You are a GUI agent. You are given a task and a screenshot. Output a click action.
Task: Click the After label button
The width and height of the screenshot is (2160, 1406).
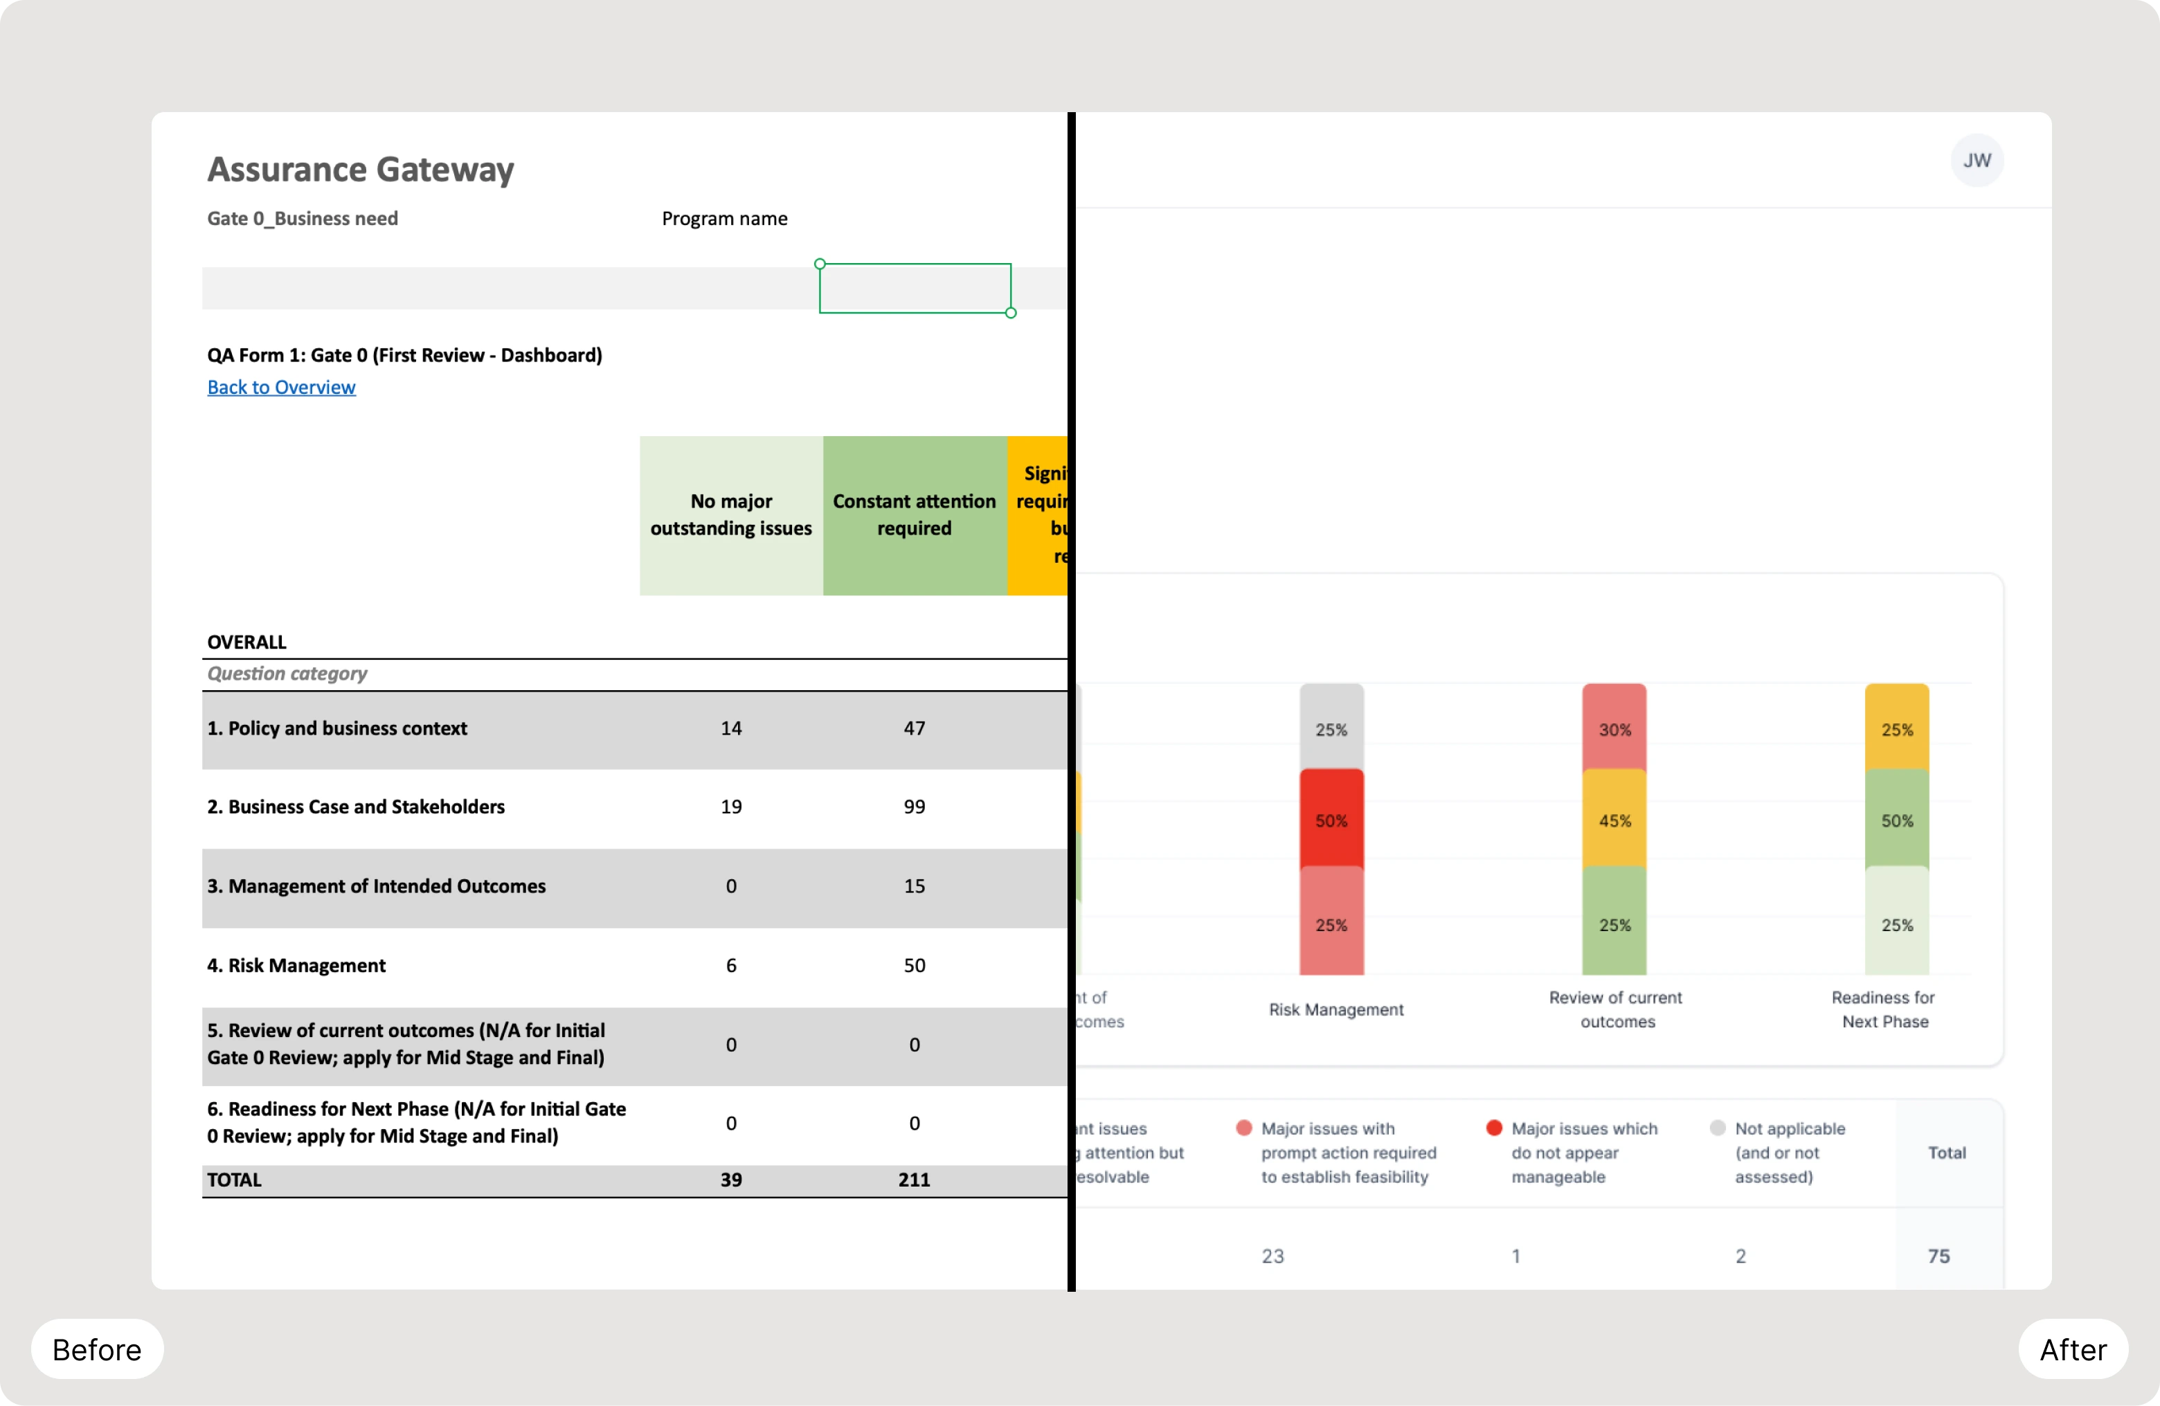(2072, 1349)
